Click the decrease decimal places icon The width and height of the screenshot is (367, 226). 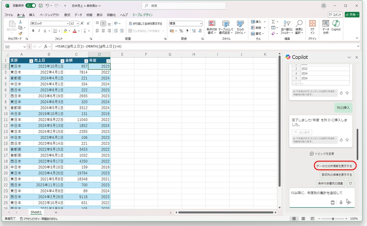(200, 31)
